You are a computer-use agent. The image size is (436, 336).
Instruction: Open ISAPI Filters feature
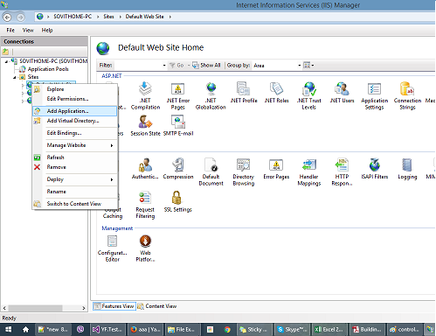tap(375, 169)
